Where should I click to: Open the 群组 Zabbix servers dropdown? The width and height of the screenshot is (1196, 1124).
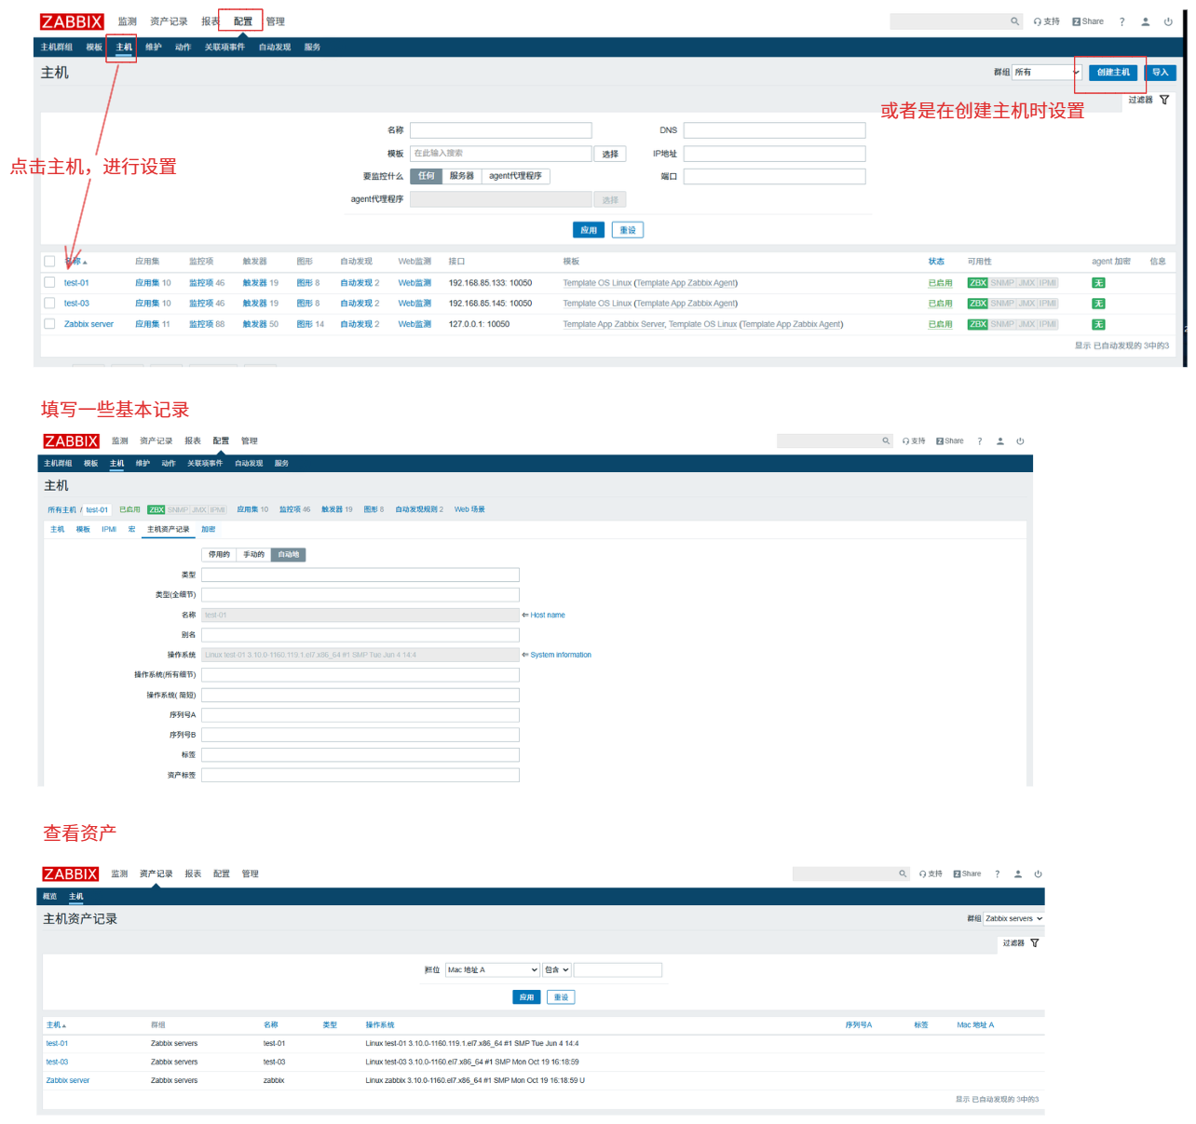[1013, 918]
